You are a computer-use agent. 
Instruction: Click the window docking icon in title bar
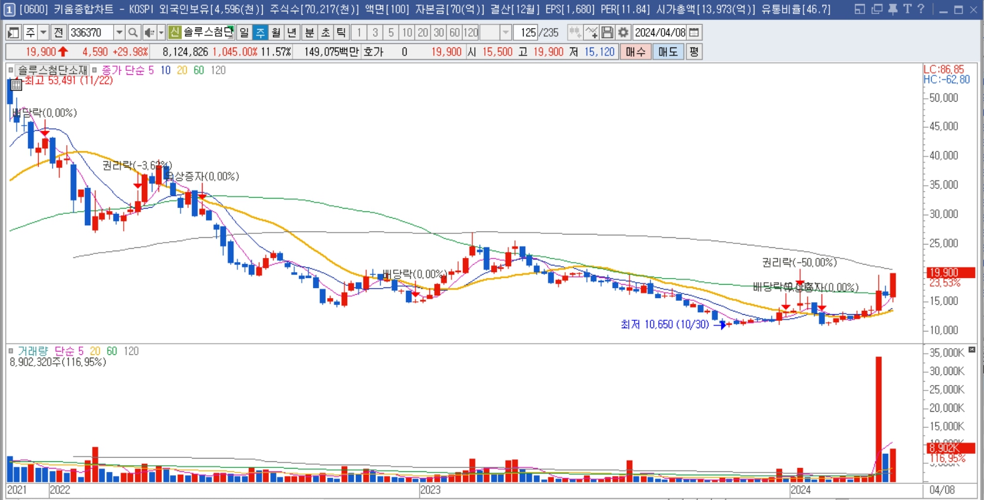860,9
